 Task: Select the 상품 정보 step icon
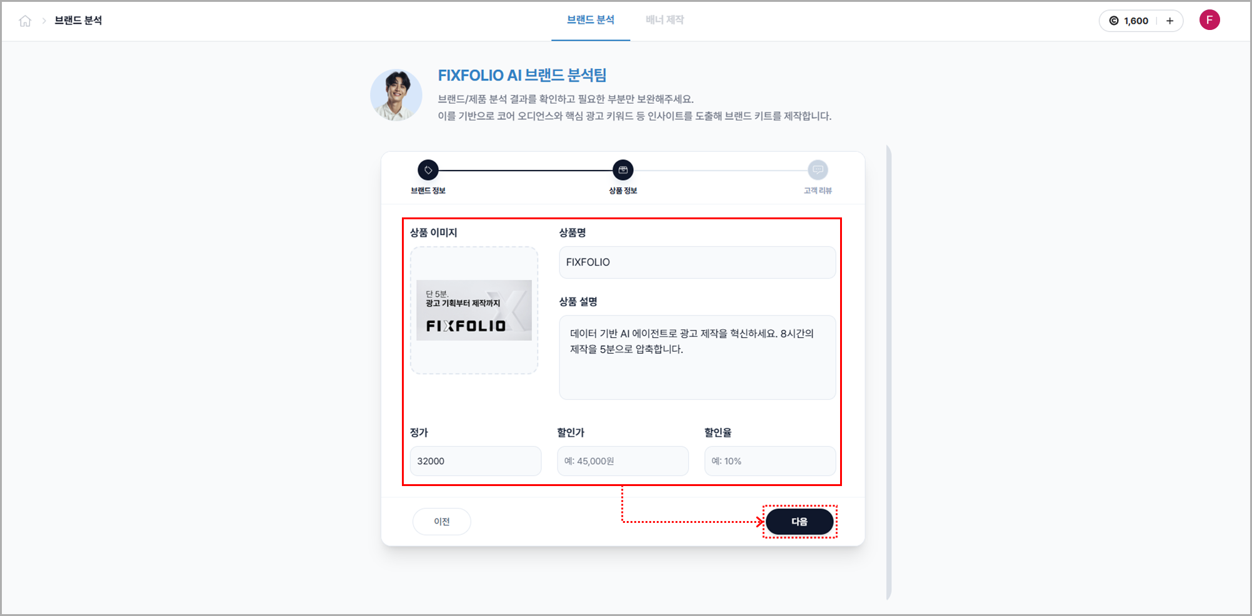(623, 170)
